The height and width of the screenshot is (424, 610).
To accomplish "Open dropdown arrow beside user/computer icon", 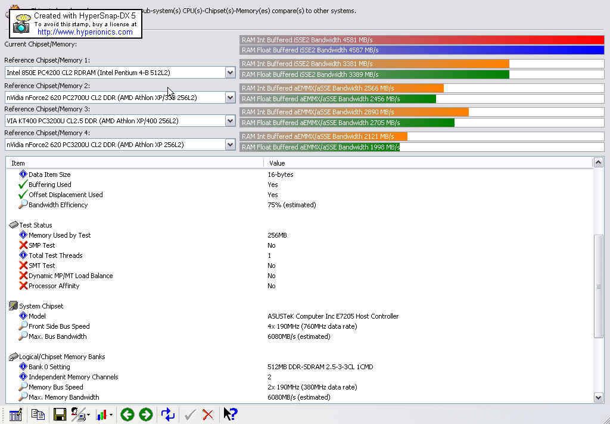I will tap(89, 415).
